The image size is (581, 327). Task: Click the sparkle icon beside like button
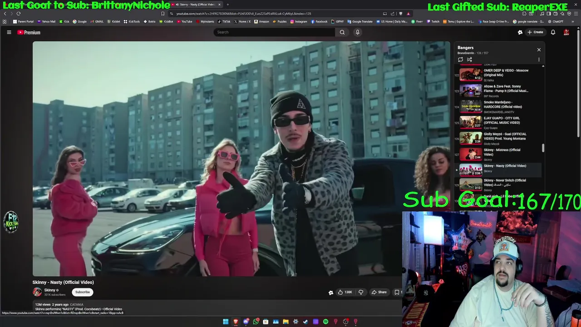(x=330, y=292)
